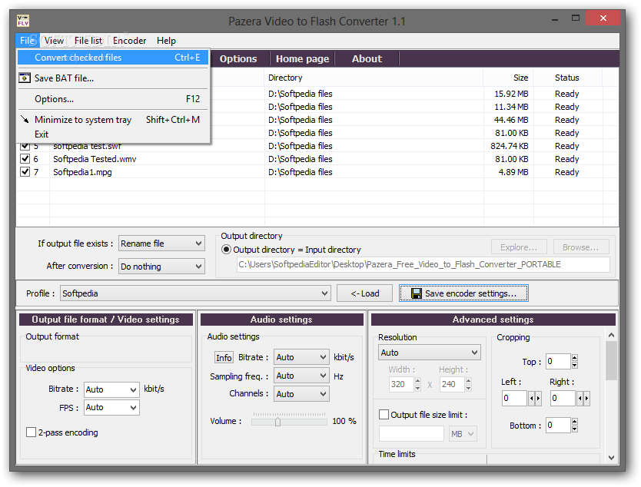Click the Minimize to system tray arrow icon
Image resolution: width=641 pixels, height=487 pixels.
[x=25, y=119]
